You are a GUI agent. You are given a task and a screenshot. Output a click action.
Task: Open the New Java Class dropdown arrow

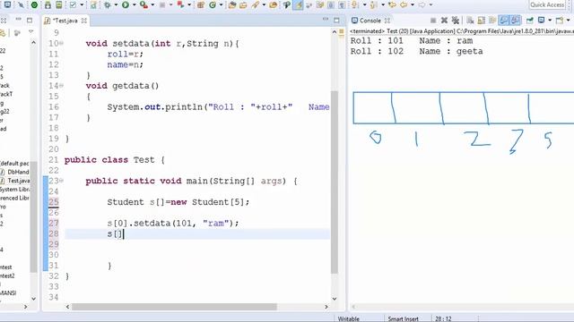(221, 4)
